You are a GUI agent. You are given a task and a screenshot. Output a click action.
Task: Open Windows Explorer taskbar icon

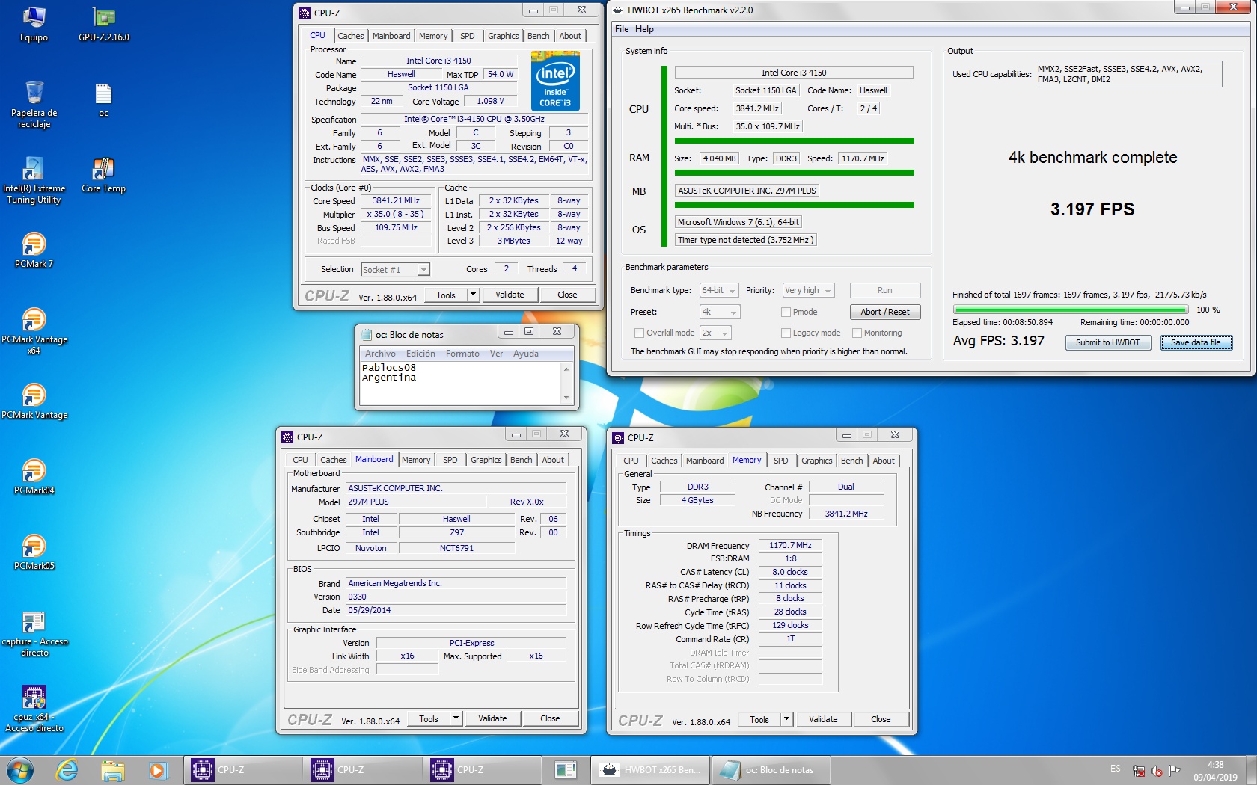click(112, 770)
